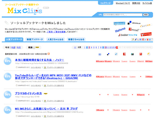The width and height of the screenshot is (155, 119).
Task: Open 本当に睡眠時間を短くする方法 article
Action: (x=39, y=60)
